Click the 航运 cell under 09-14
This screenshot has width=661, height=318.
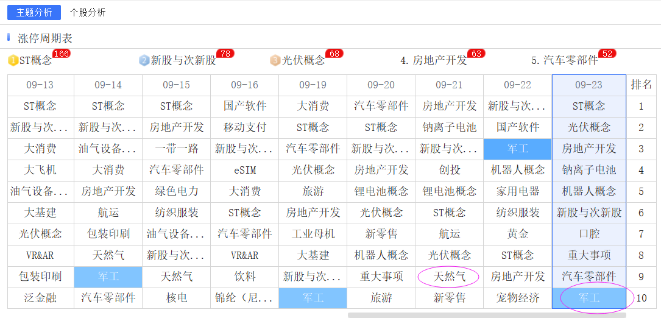tap(108, 213)
